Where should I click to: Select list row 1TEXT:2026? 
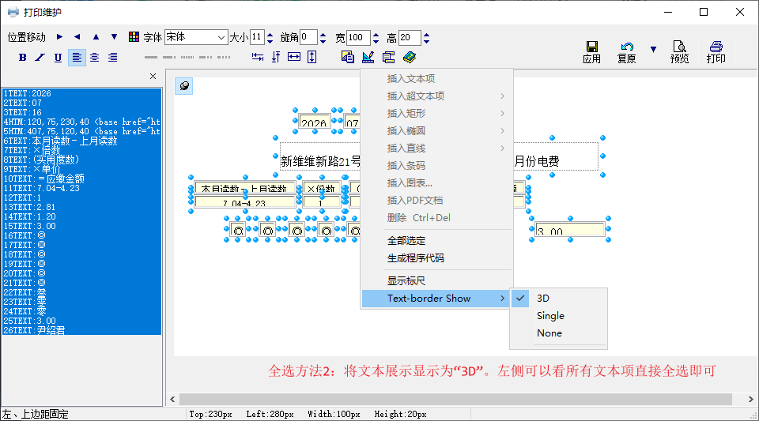[81, 93]
